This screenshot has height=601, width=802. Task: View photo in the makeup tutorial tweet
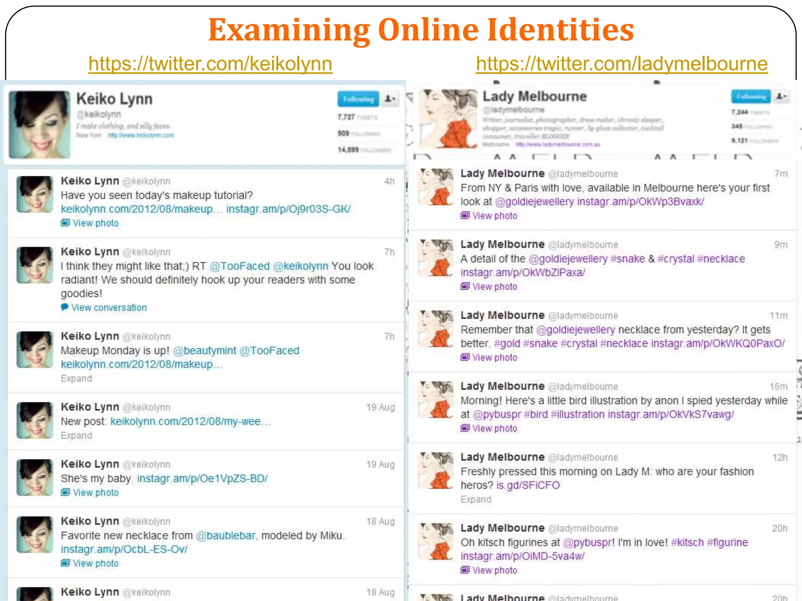(96, 223)
